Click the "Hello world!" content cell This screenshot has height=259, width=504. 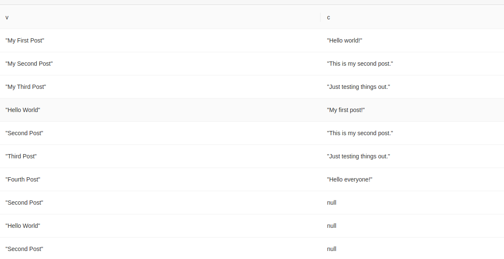(x=345, y=40)
